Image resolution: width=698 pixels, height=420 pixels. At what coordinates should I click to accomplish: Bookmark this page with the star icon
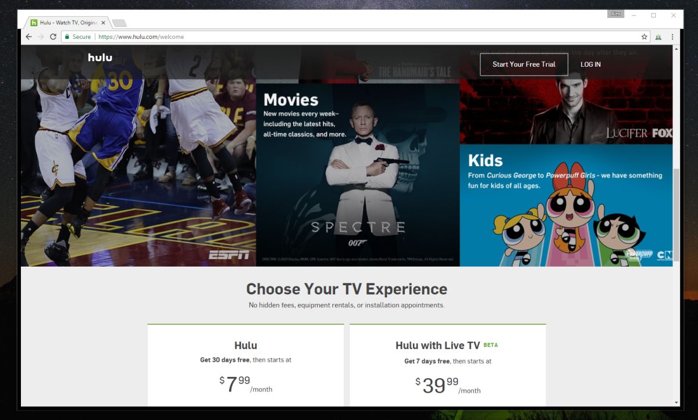pos(644,37)
